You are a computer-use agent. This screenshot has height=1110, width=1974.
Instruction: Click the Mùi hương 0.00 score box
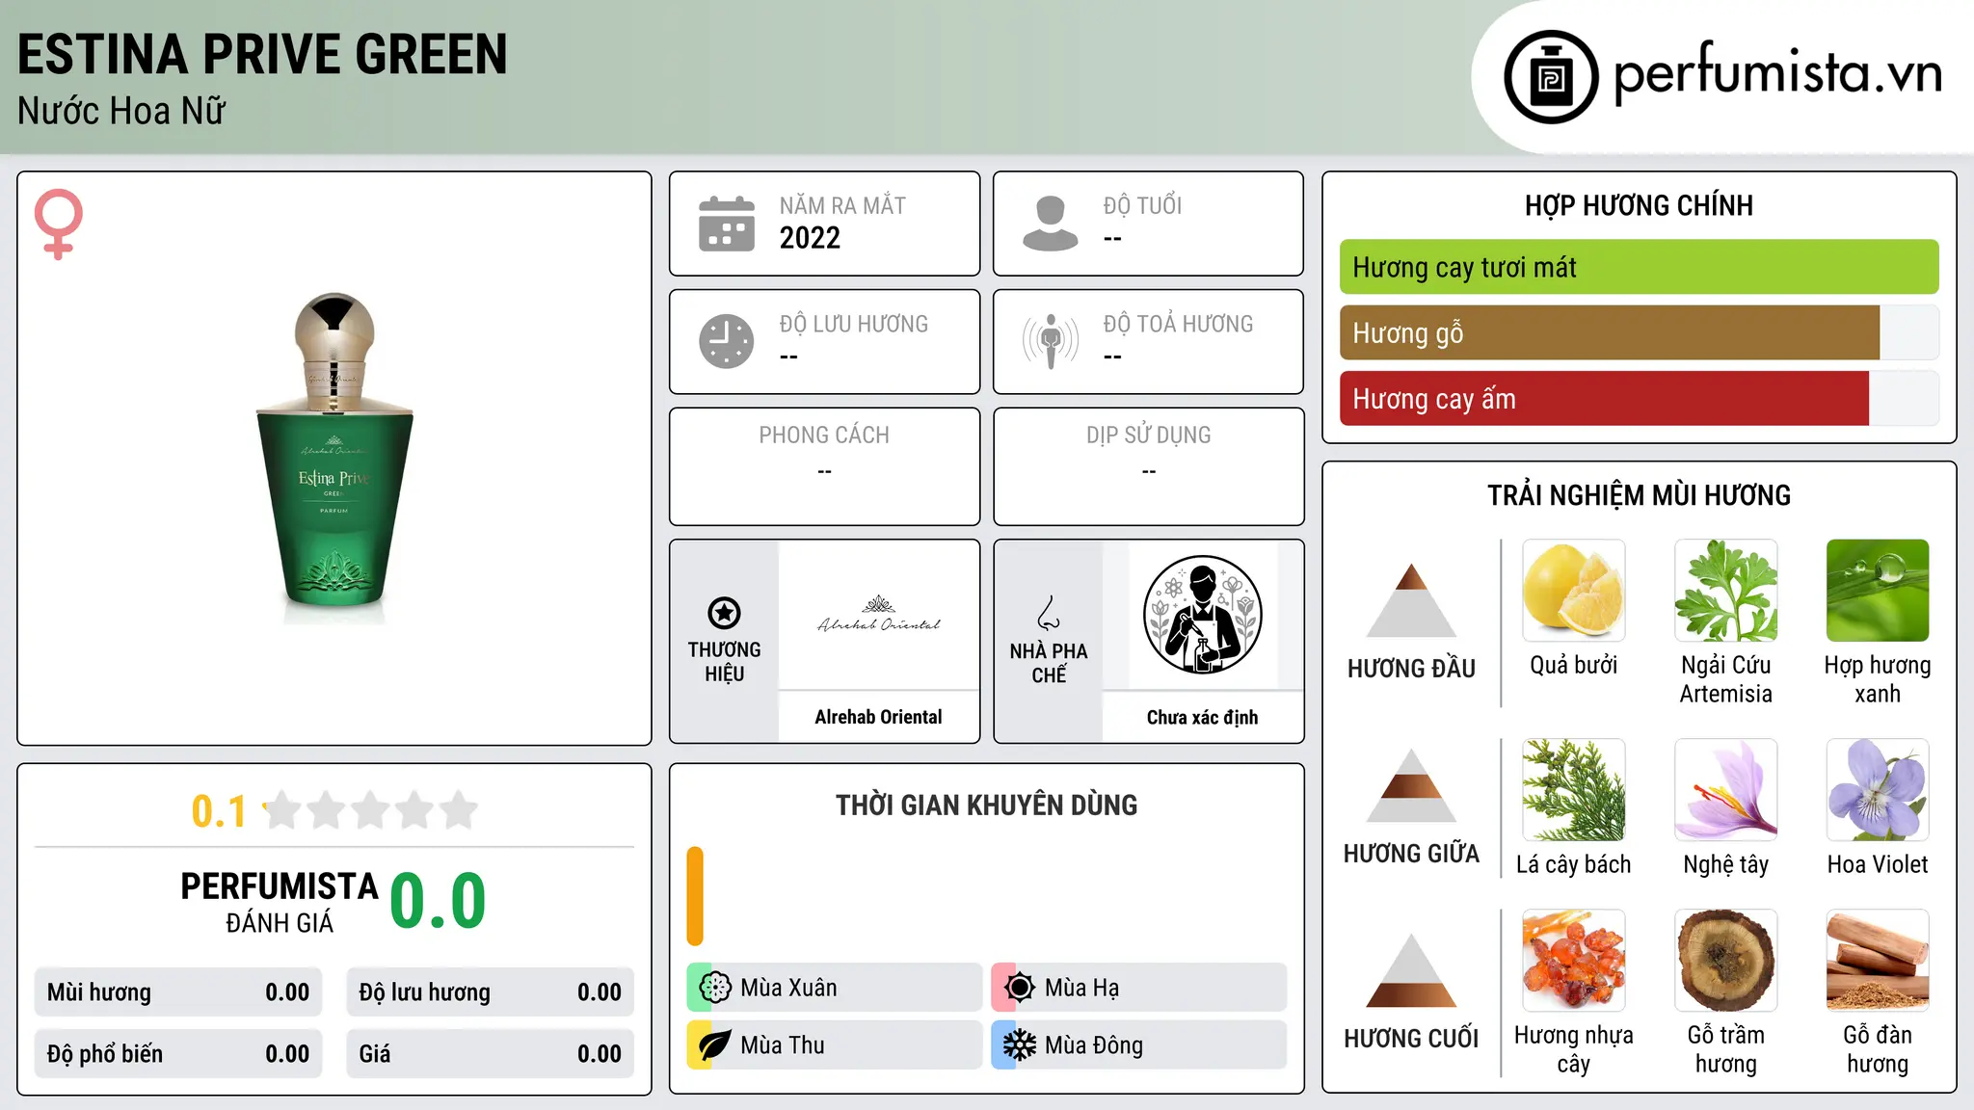click(178, 992)
